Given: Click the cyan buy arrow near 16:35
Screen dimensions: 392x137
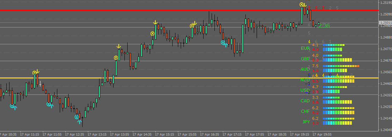Looking at the screenshot, I should coord(226,44).
